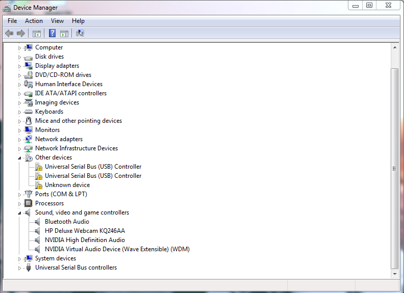Open the Help menu
The width and height of the screenshot is (404, 293).
pyautogui.click(x=78, y=21)
